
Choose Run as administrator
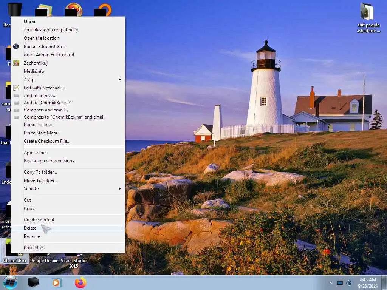(x=68, y=46)
